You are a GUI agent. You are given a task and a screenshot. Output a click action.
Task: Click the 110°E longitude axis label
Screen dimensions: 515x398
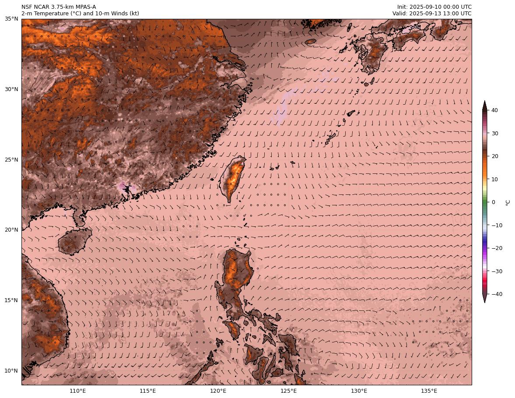[x=77, y=391]
